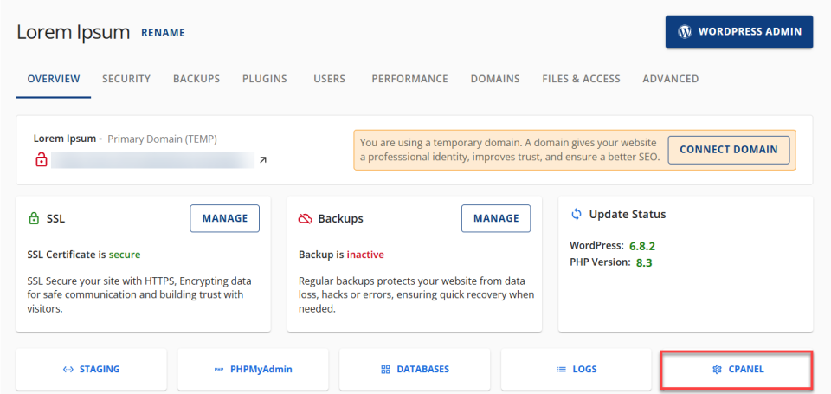
Task: Go to the Plugins tab
Action: pos(265,79)
